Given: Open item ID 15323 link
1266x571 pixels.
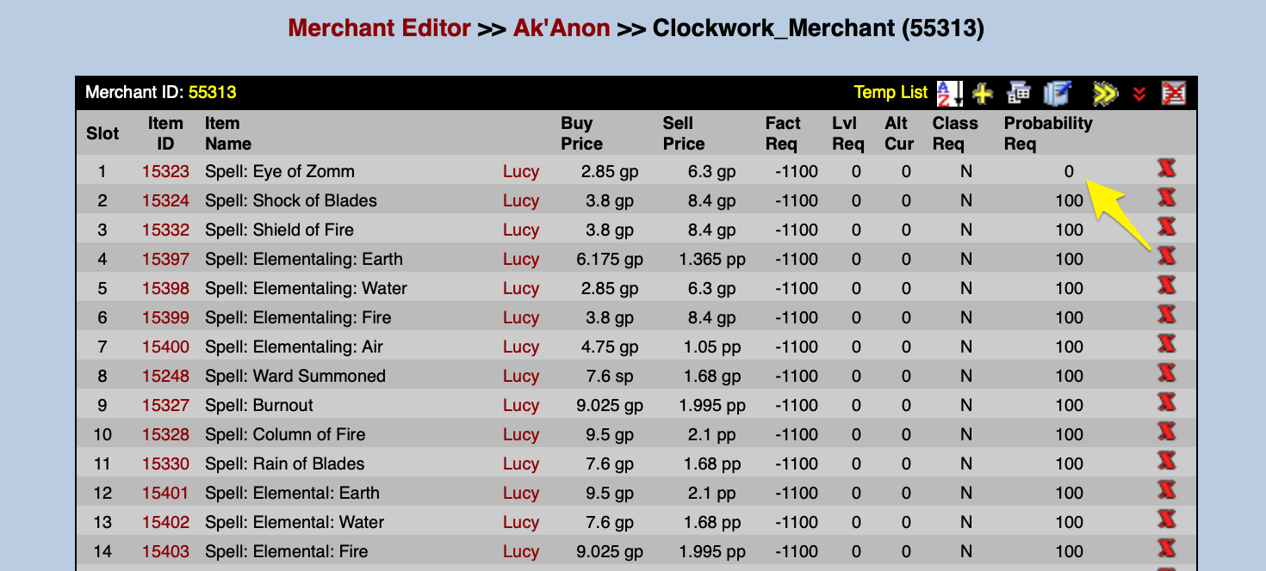Looking at the screenshot, I should (165, 171).
